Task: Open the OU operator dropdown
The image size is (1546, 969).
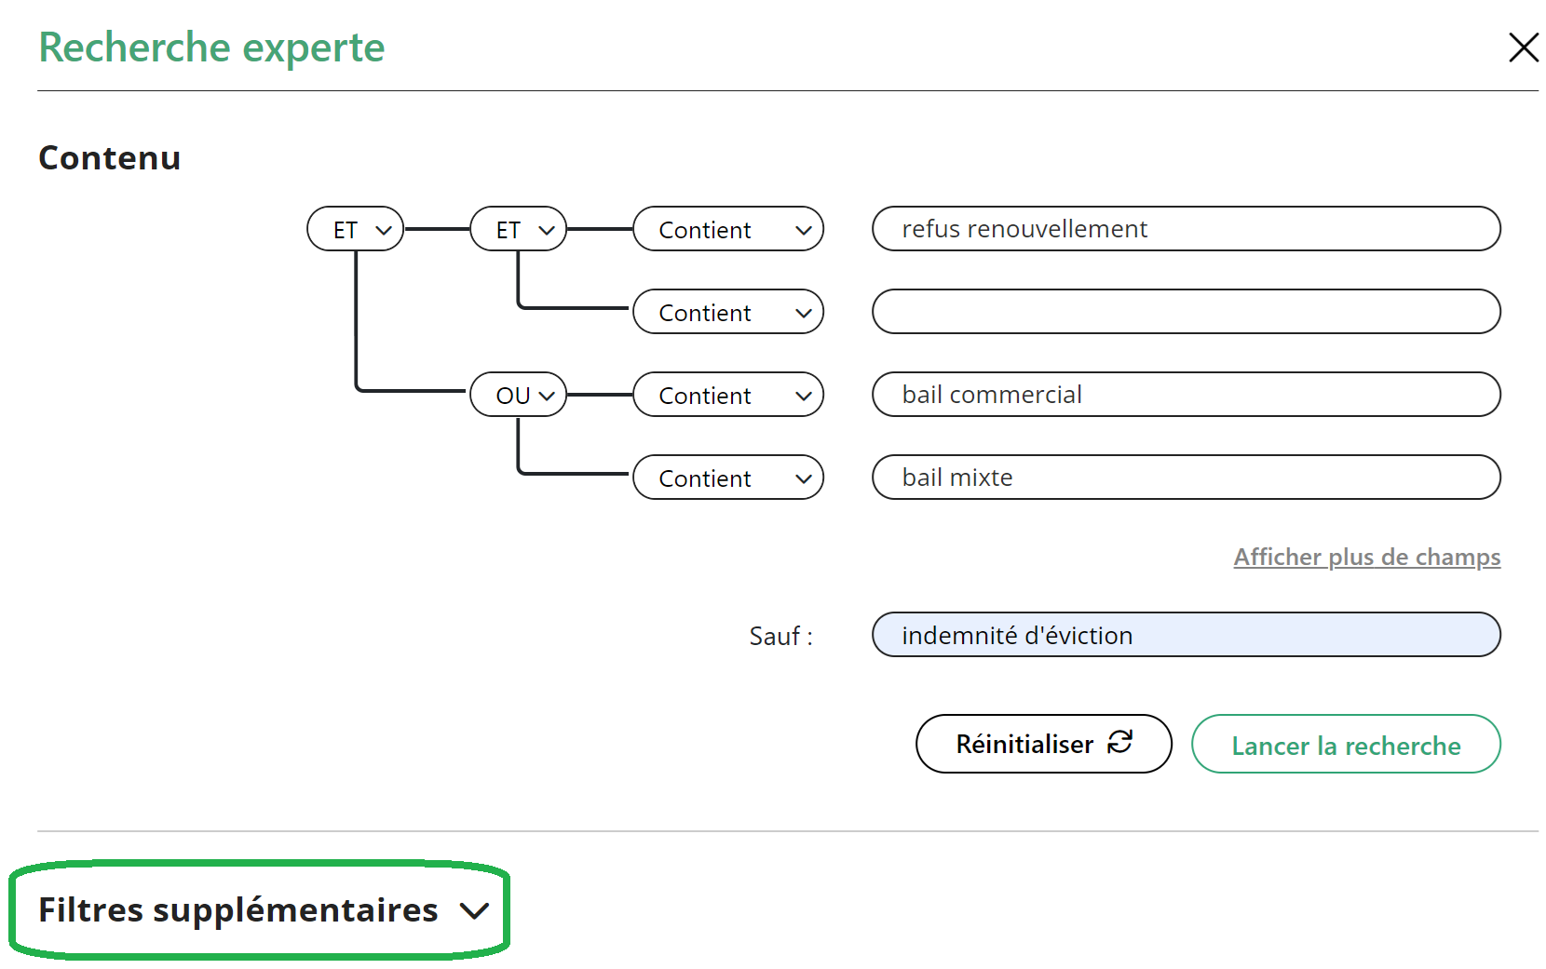Action: (x=519, y=396)
